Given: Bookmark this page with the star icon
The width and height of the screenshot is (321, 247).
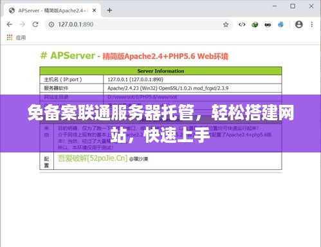Looking at the screenshot, I should [x=226, y=24].
